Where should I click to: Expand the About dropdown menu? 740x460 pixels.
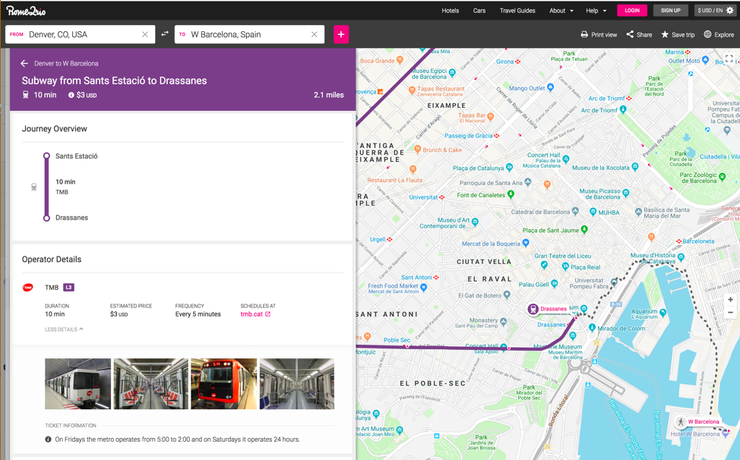click(561, 11)
